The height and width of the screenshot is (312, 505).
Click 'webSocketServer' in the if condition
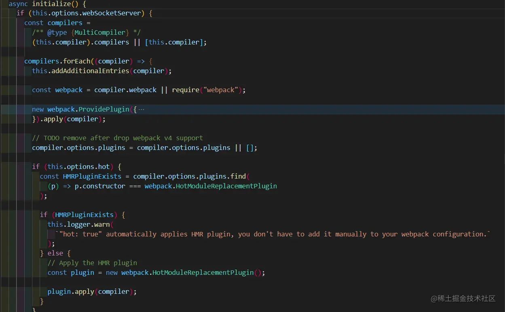pyautogui.click(x=111, y=13)
